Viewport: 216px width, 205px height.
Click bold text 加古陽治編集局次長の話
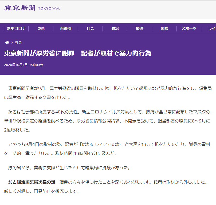click(x=32, y=182)
